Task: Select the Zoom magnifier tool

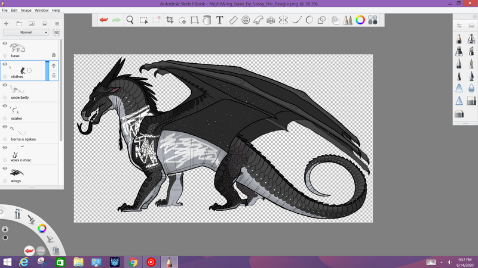Action: click(x=130, y=20)
